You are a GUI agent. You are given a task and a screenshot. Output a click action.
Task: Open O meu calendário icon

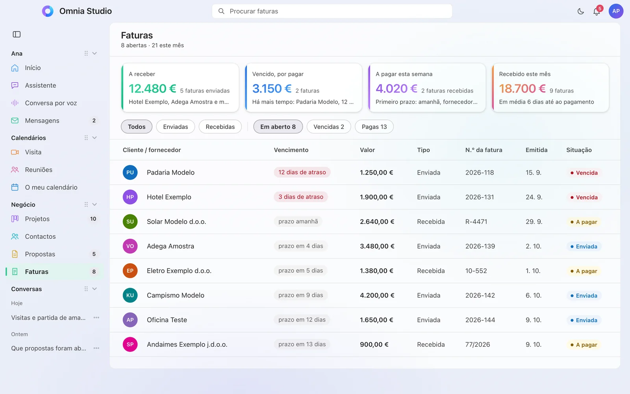click(x=15, y=187)
